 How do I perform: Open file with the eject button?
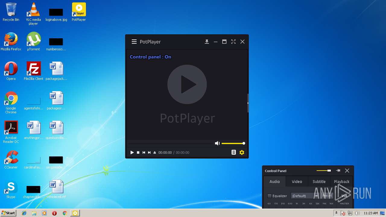[x=155, y=153]
